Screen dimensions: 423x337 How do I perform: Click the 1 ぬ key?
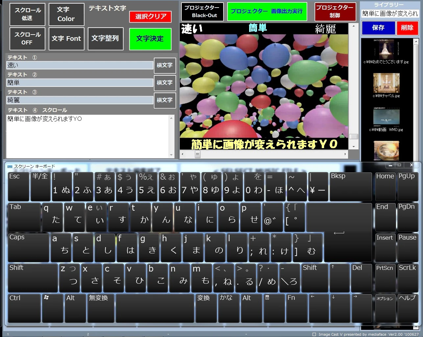point(61,186)
